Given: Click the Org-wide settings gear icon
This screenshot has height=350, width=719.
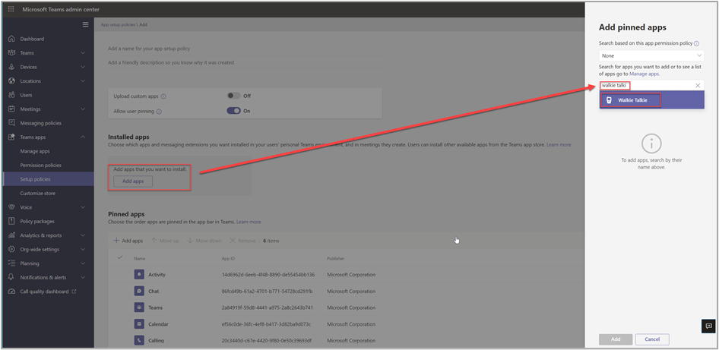Looking at the screenshot, I should (11, 249).
